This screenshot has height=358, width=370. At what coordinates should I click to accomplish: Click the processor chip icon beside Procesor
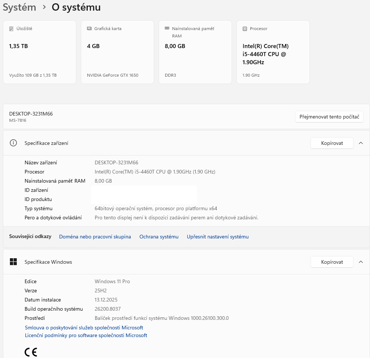point(245,29)
